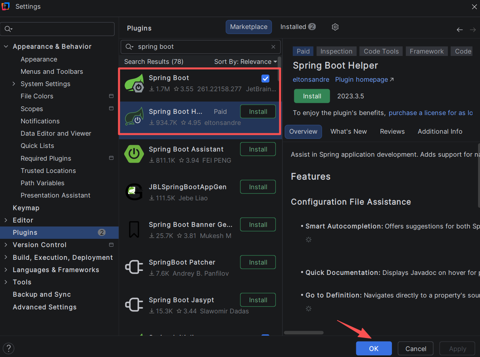Screen dimensions: 480x357
Task: Click the JBLSpringBootAppGen plugin icon
Action: pos(134,192)
